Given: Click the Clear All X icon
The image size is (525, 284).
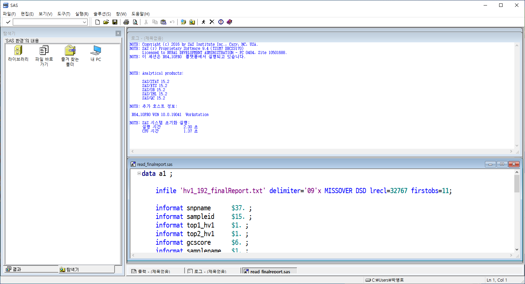Looking at the screenshot, I should pyautogui.click(x=212, y=22).
